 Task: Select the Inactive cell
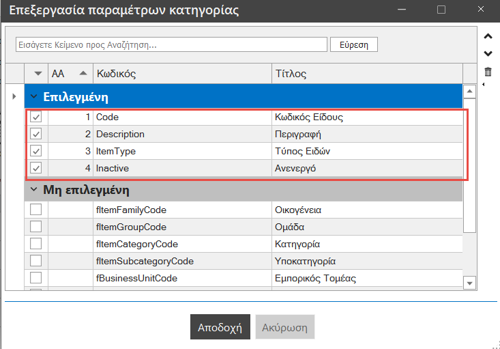182,168
